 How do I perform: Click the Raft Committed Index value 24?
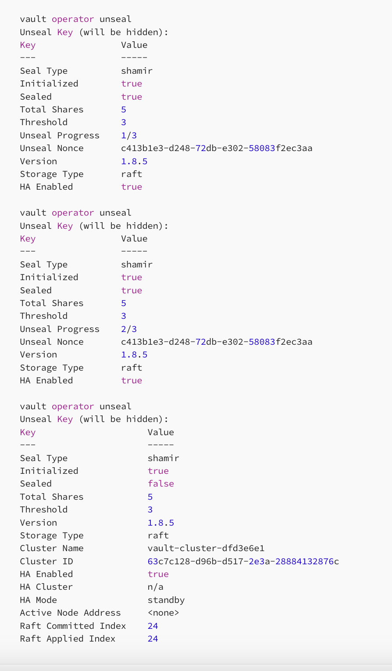click(153, 626)
